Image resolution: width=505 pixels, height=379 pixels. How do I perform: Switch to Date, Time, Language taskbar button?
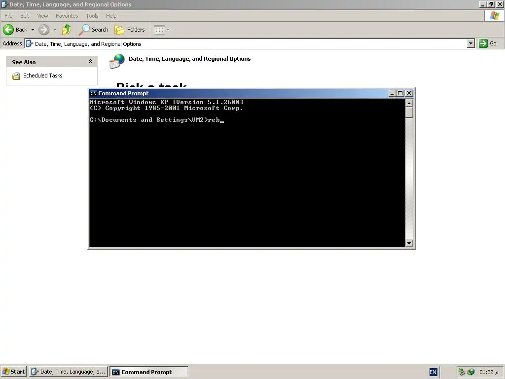click(x=68, y=372)
